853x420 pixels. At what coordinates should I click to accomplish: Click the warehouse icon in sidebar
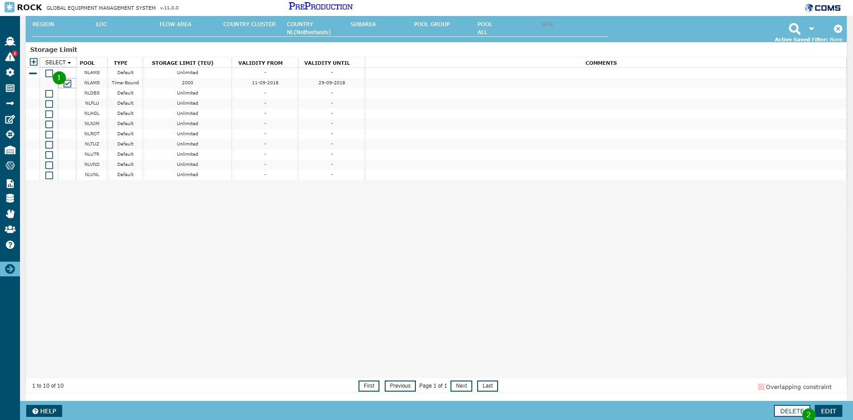10,150
